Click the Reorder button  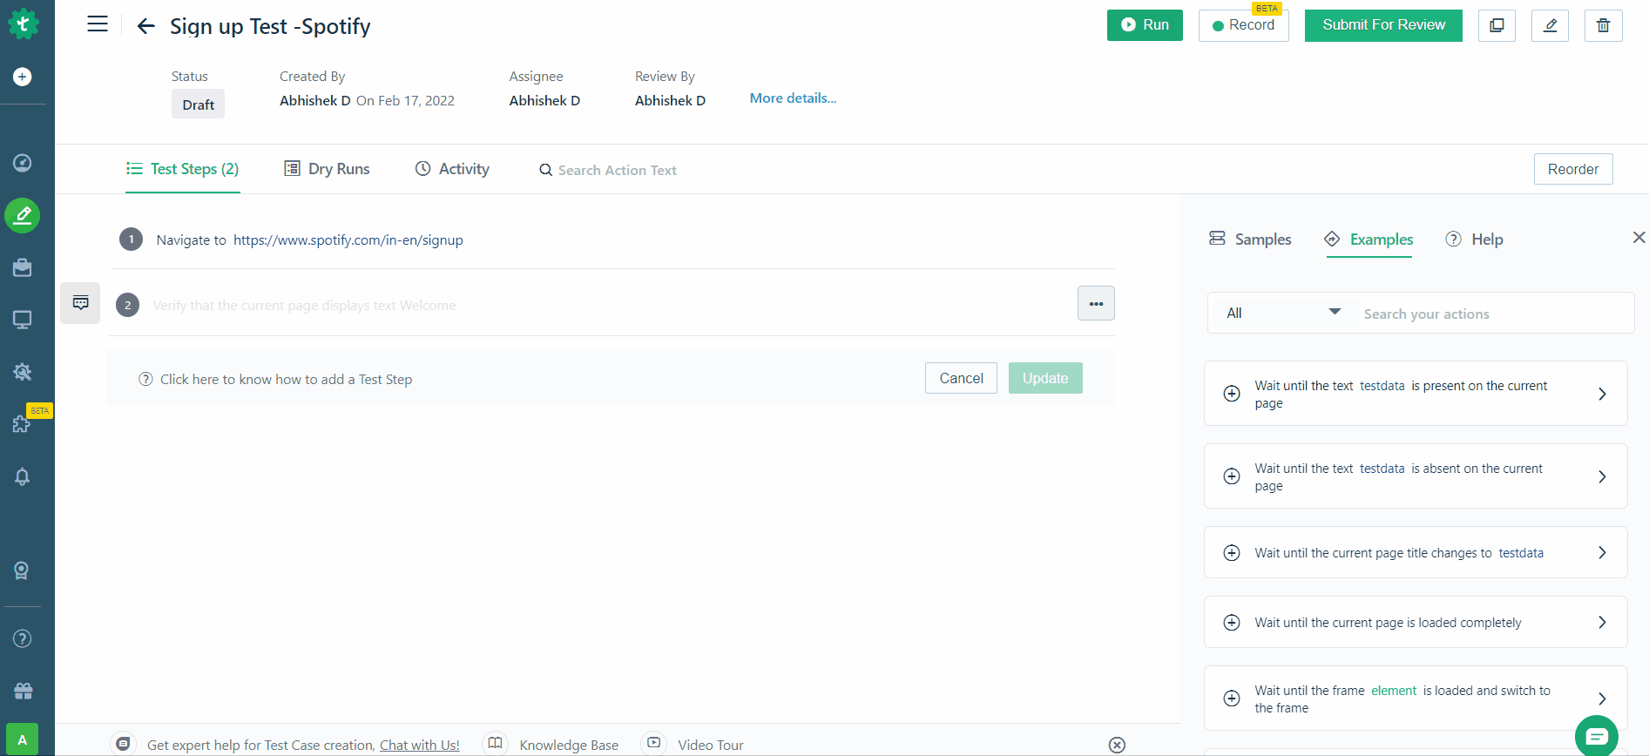click(x=1572, y=169)
